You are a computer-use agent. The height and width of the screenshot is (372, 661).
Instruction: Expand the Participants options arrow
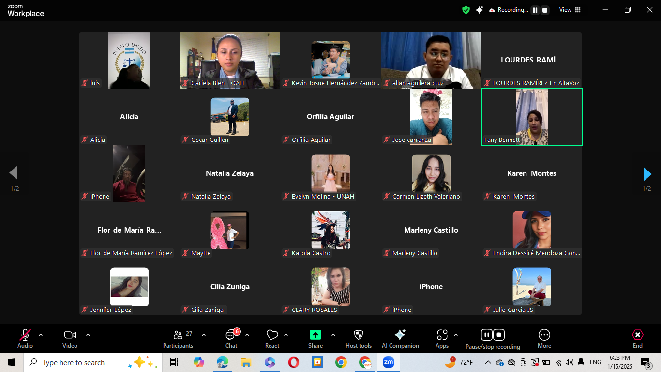click(x=204, y=335)
